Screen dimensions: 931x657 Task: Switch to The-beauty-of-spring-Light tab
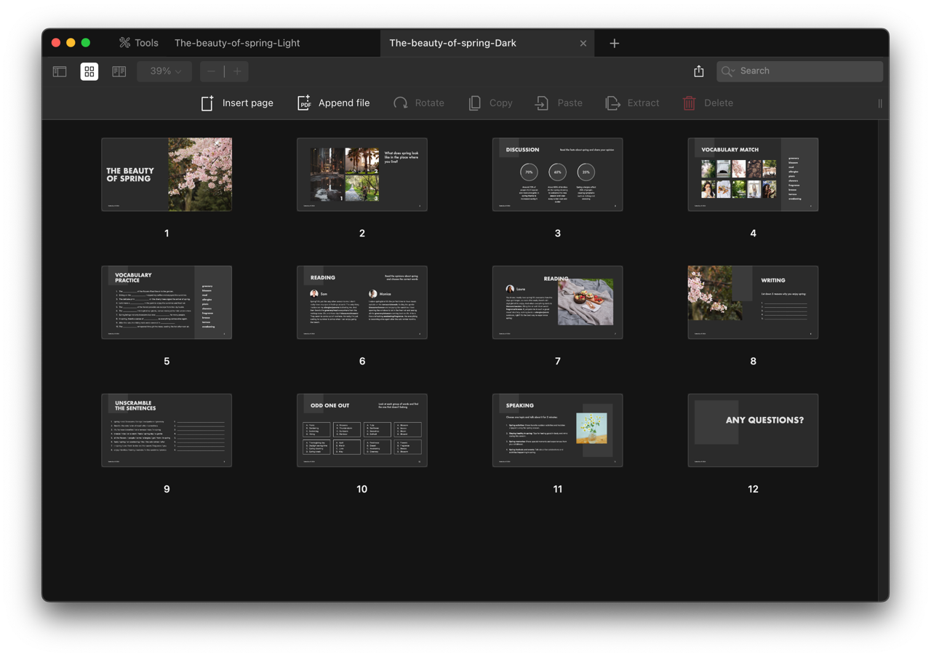click(x=237, y=43)
